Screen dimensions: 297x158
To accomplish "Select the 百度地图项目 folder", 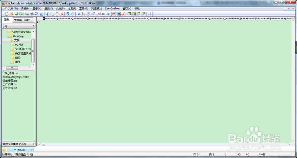I will point(23,53).
